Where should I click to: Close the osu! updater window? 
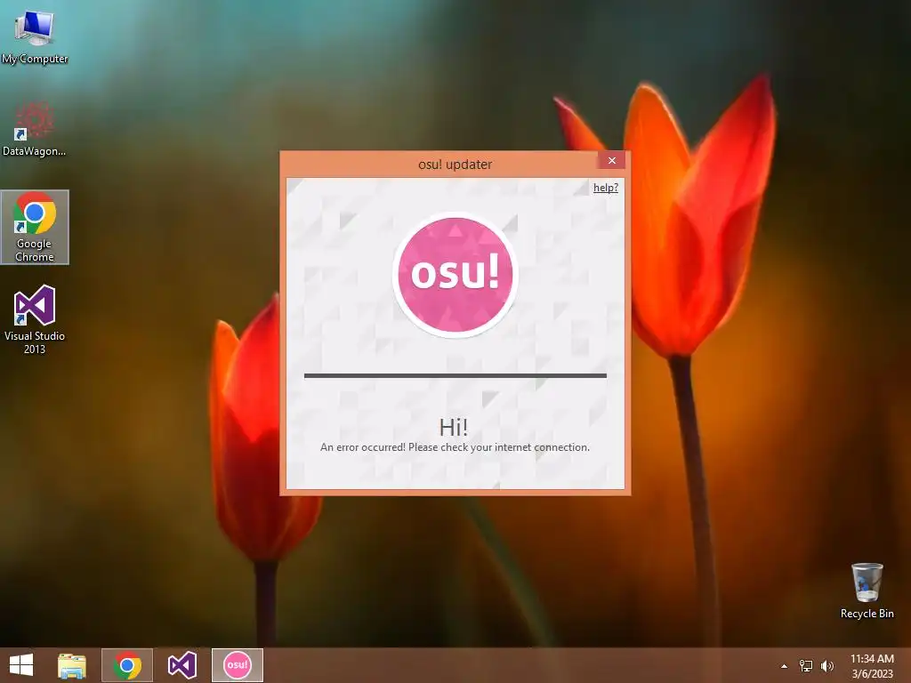click(612, 161)
